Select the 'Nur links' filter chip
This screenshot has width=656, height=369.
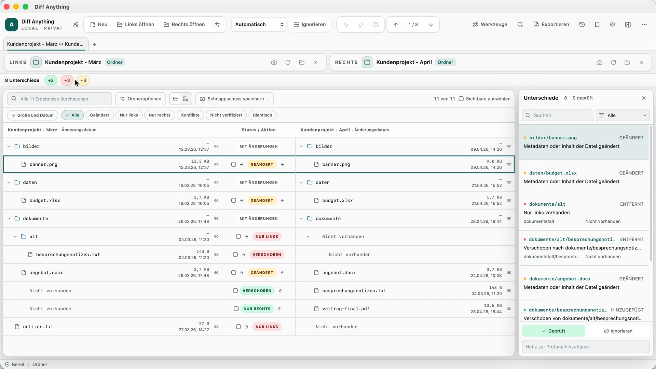[x=129, y=115]
